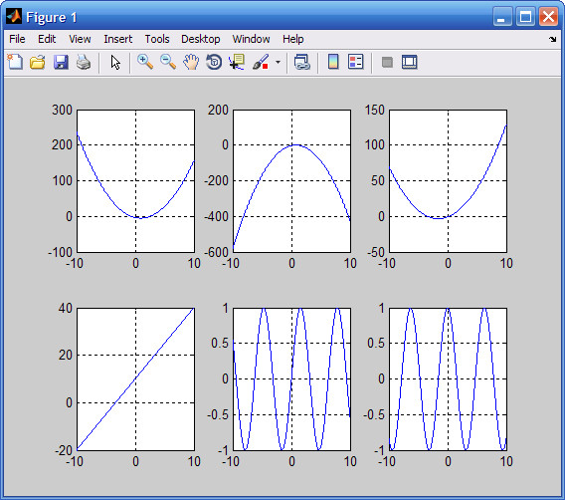Expand the brush color dropdown arrow

(278, 62)
